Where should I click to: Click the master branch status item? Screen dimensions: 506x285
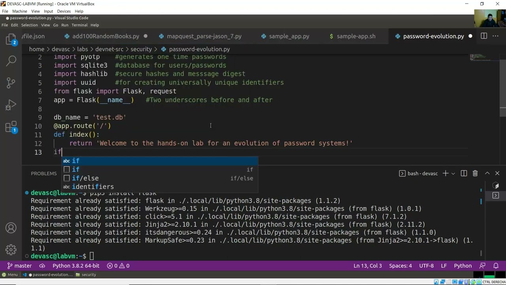click(x=19, y=266)
